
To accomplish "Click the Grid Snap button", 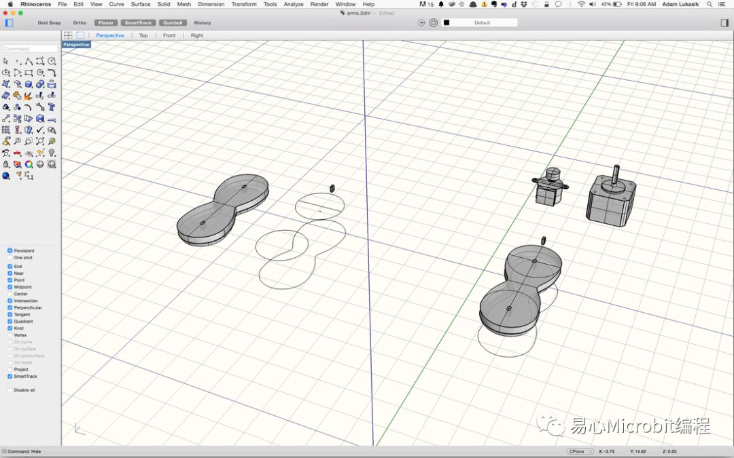I will [x=49, y=22].
